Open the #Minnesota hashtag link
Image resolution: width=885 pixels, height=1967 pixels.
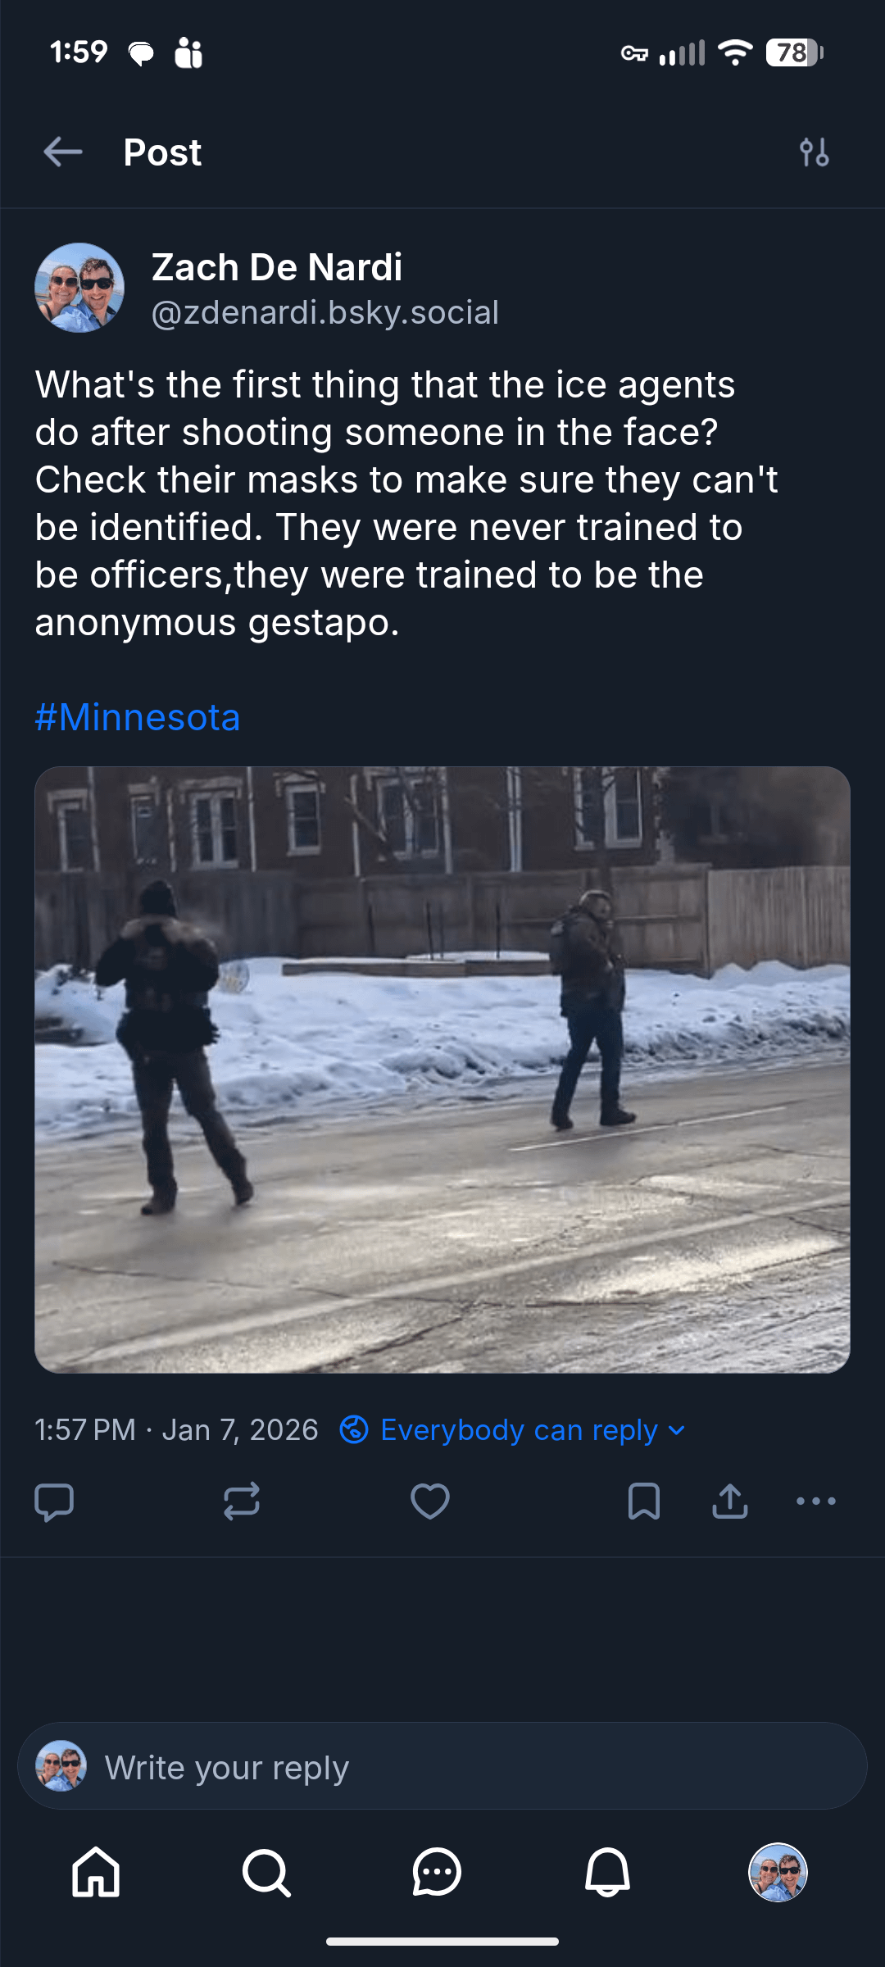pyautogui.click(x=138, y=717)
